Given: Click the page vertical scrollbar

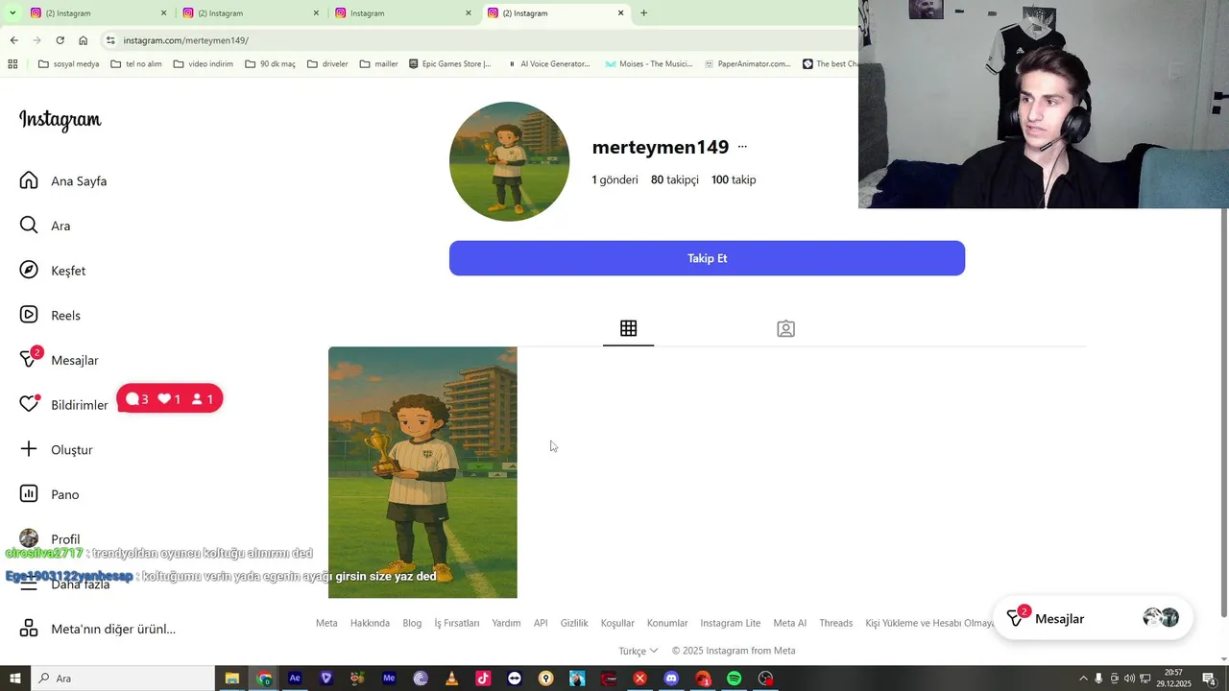Looking at the screenshot, I should (1223, 413).
